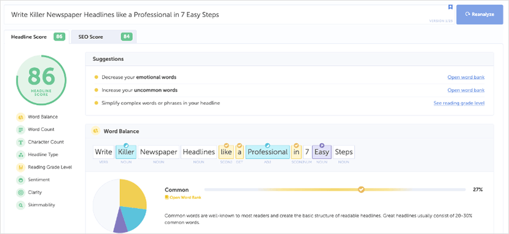Select the Reading Grade Level sidebar icon
Image resolution: width=509 pixels, height=234 pixels.
coord(20,167)
